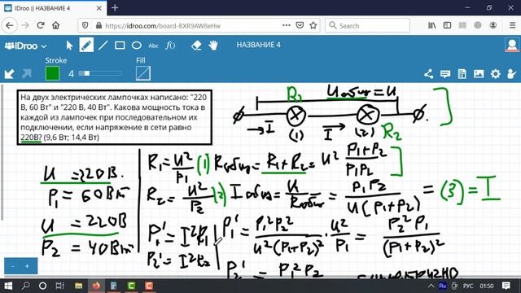This screenshot has width=521, height=293.
Task: Open the page actions three-dot menu
Action: (286, 25)
